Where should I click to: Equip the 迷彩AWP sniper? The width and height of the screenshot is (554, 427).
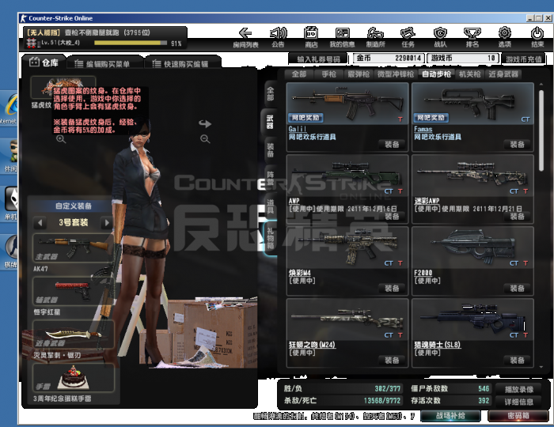(x=518, y=217)
